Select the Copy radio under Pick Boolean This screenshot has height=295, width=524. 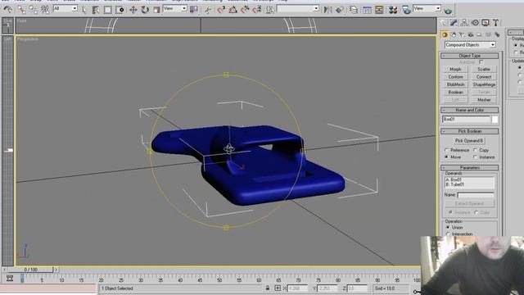pos(475,150)
